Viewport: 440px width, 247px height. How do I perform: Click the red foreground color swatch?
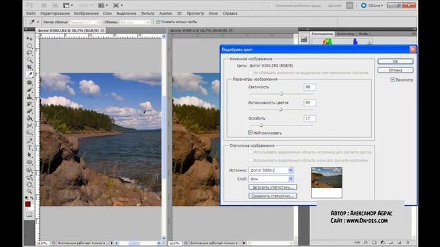pos(27,204)
